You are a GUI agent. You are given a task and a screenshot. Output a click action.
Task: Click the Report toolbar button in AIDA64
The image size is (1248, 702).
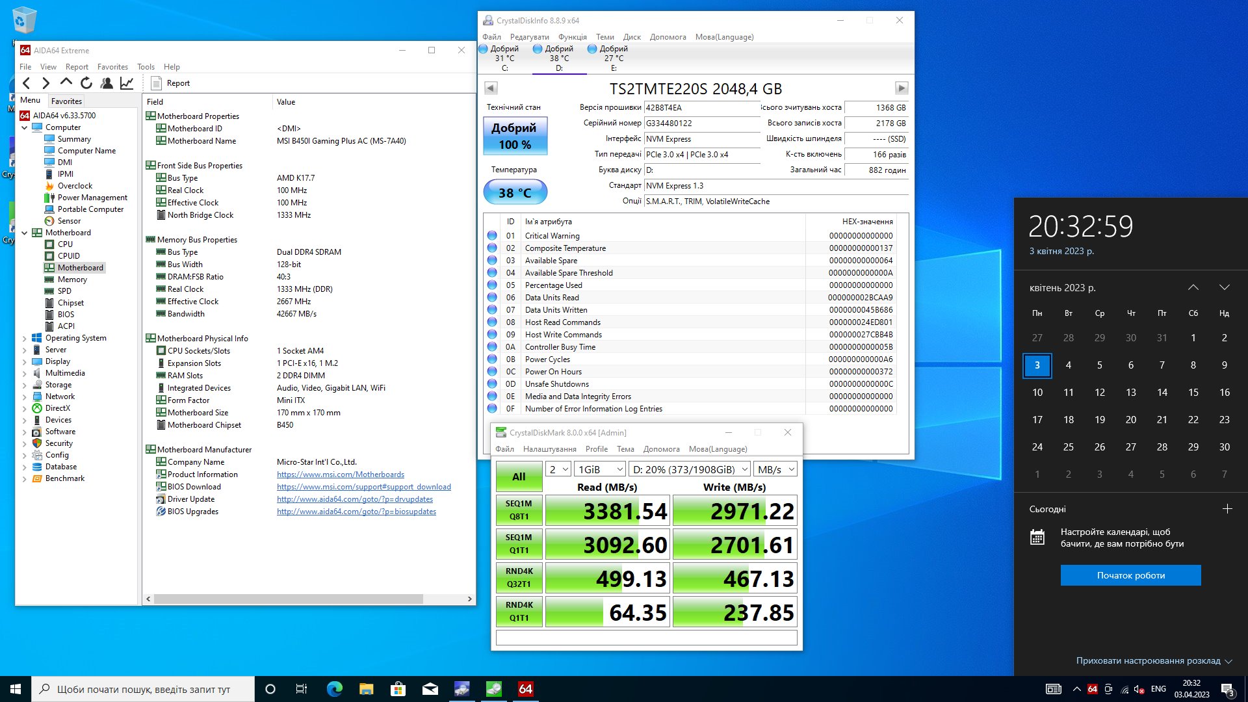coord(170,83)
